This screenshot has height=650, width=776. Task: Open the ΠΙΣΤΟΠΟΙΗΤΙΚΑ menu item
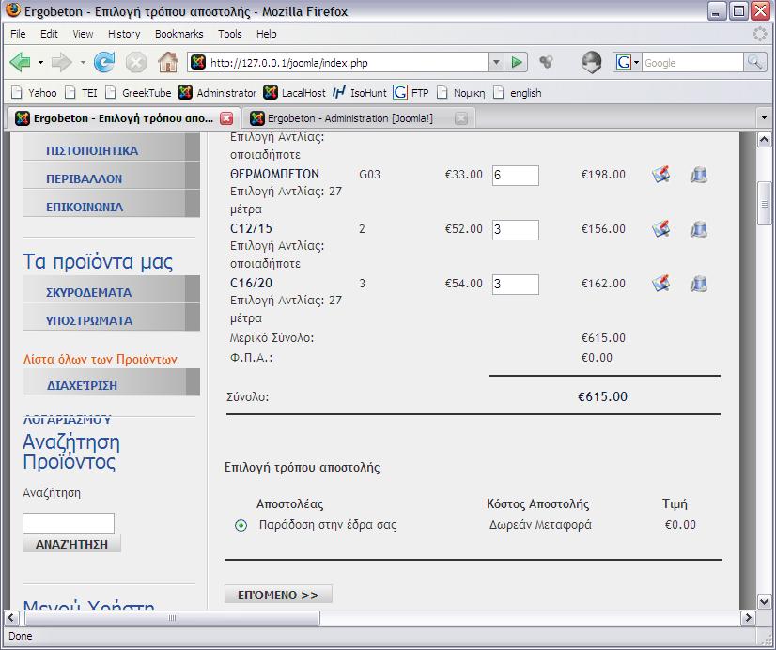(x=111, y=147)
